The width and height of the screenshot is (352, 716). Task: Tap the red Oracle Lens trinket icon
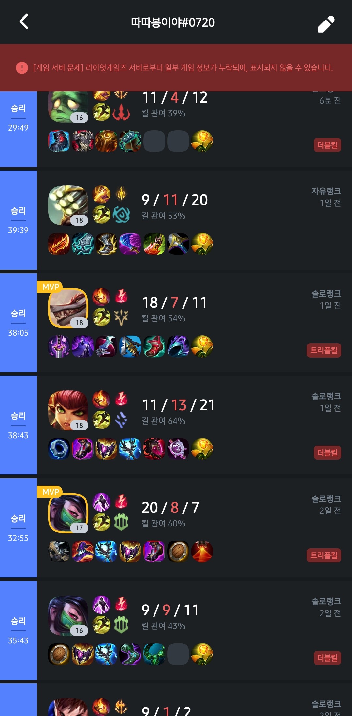click(202, 551)
